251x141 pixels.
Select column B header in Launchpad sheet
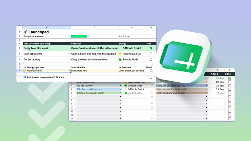pos(94,27)
